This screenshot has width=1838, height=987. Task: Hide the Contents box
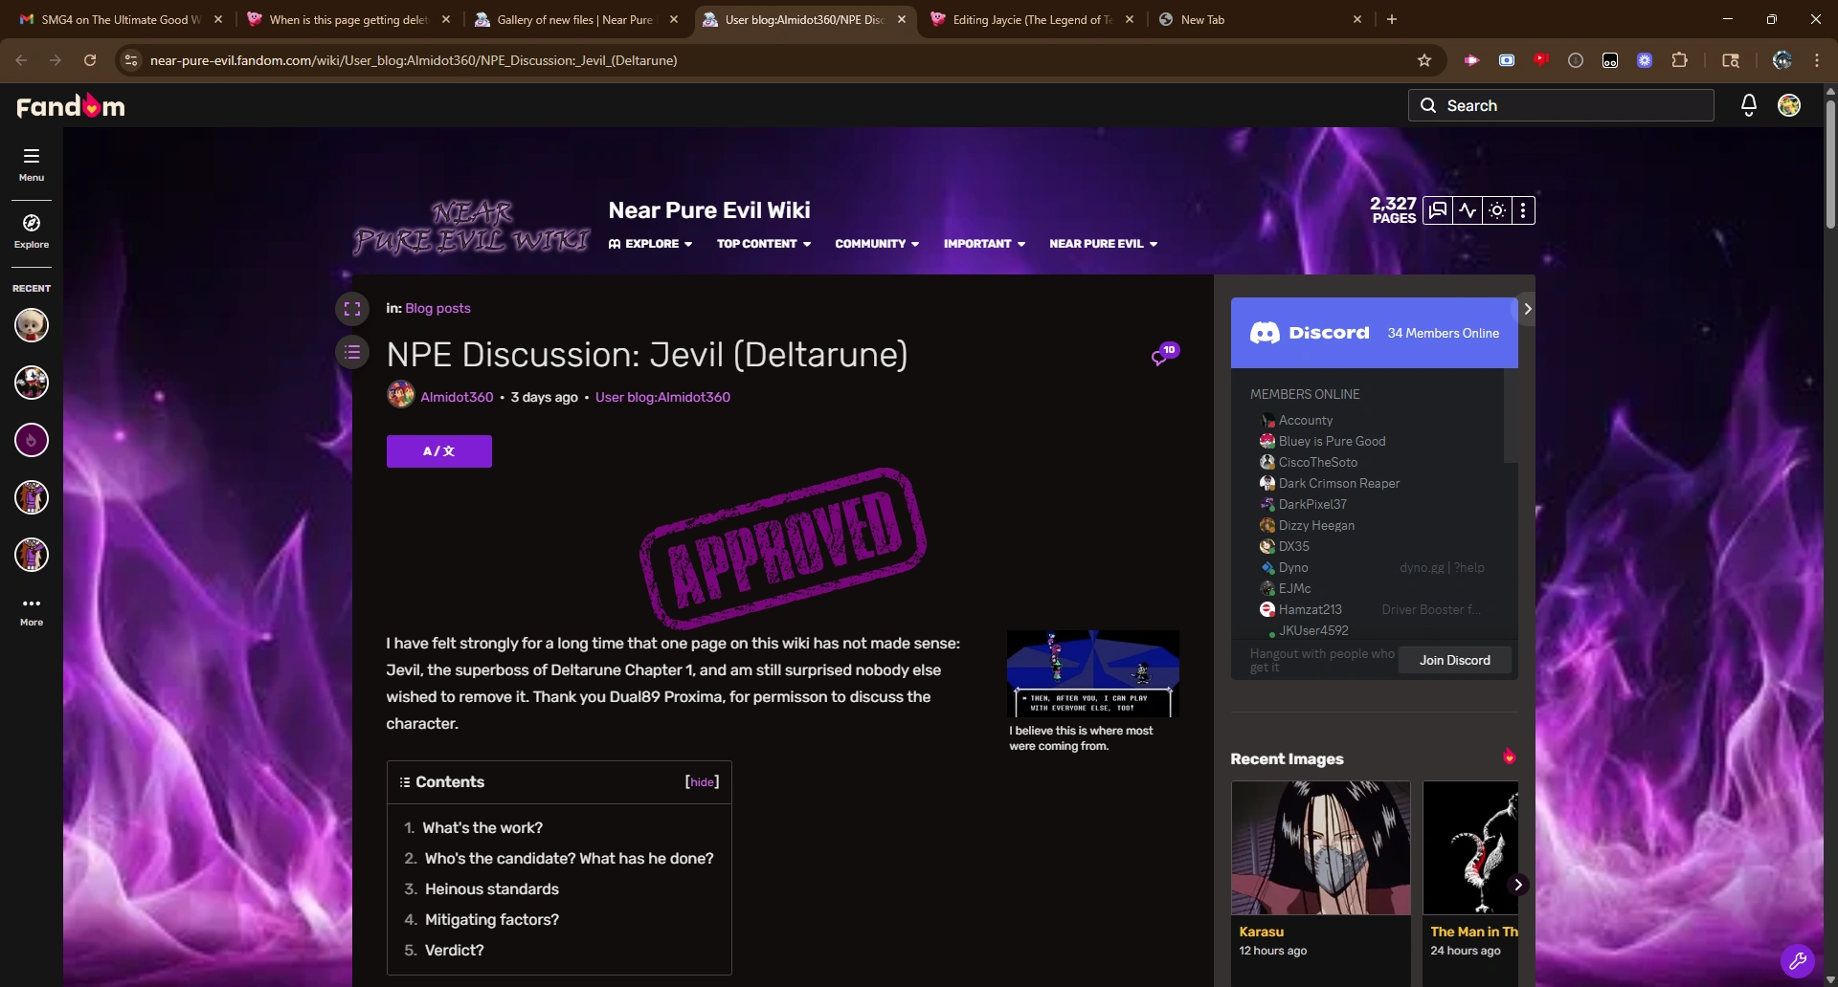702,781
